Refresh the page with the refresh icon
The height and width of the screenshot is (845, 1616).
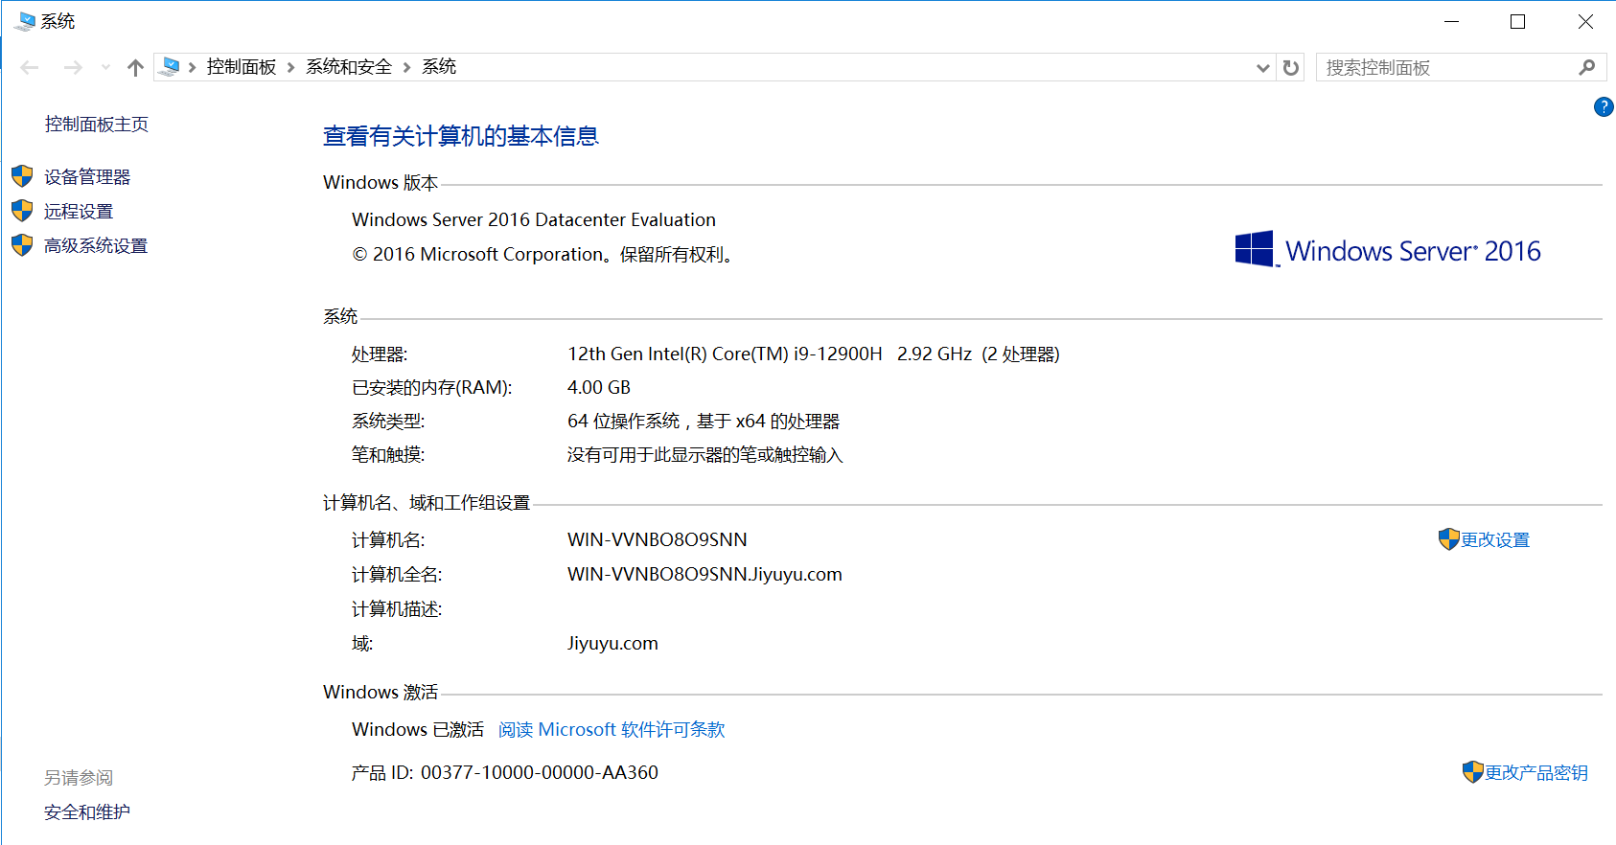pyautogui.click(x=1291, y=68)
